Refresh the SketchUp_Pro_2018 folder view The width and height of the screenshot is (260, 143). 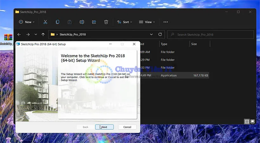(x=160, y=34)
